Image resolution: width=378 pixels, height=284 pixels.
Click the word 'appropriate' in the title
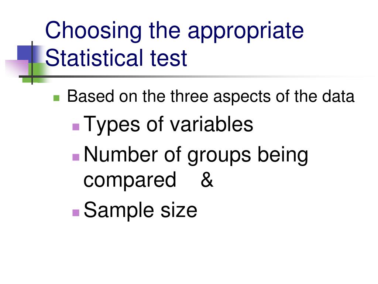245,31
